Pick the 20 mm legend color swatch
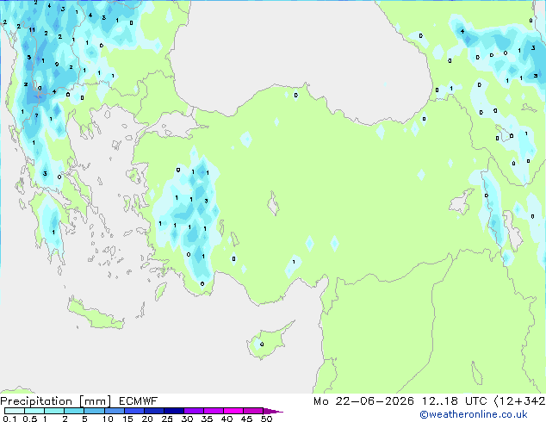546x422 pixels. pos(154,411)
